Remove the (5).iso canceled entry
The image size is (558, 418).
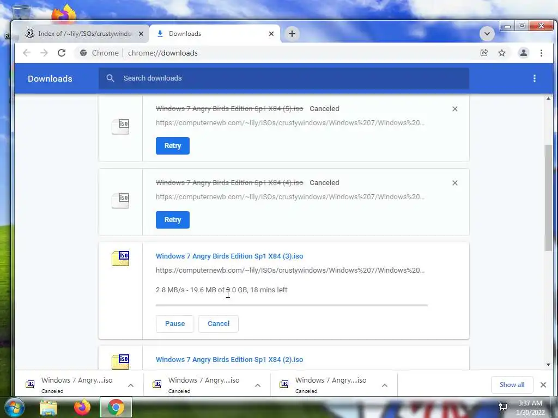pos(455,109)
